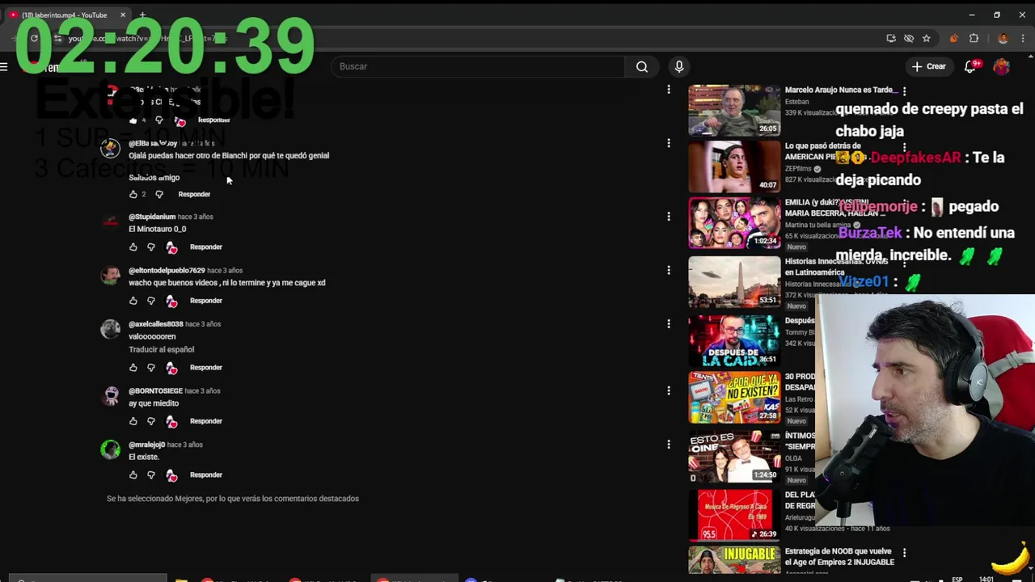Open the Chrome profile avatar
Screen dimensions: 1035x582
point(1003,38)
